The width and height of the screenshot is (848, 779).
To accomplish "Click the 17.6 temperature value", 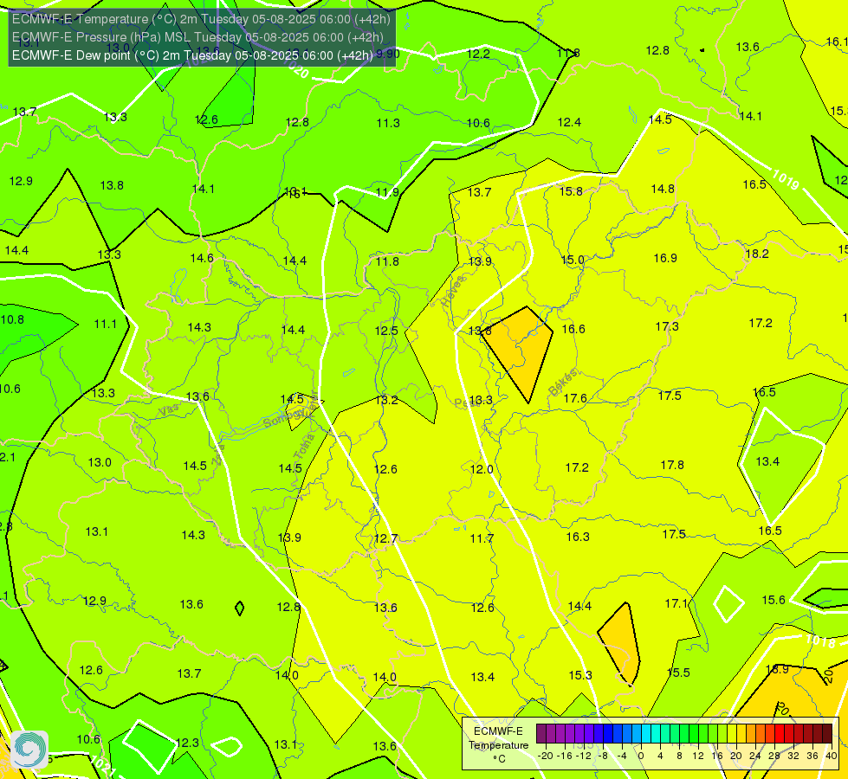I will pyautogui.click(x=575, y=398).
